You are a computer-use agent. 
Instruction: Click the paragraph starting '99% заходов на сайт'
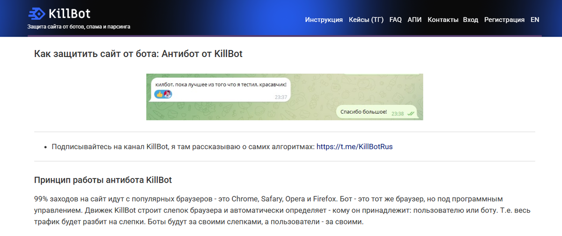tap(282, 210)
